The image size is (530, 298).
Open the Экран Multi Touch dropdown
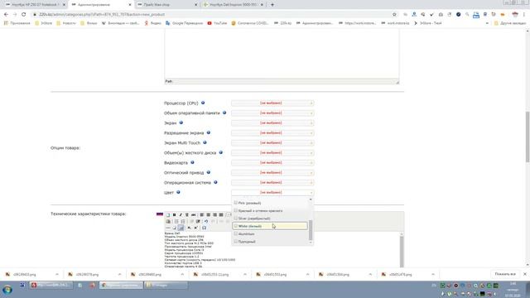coord(272,143)
